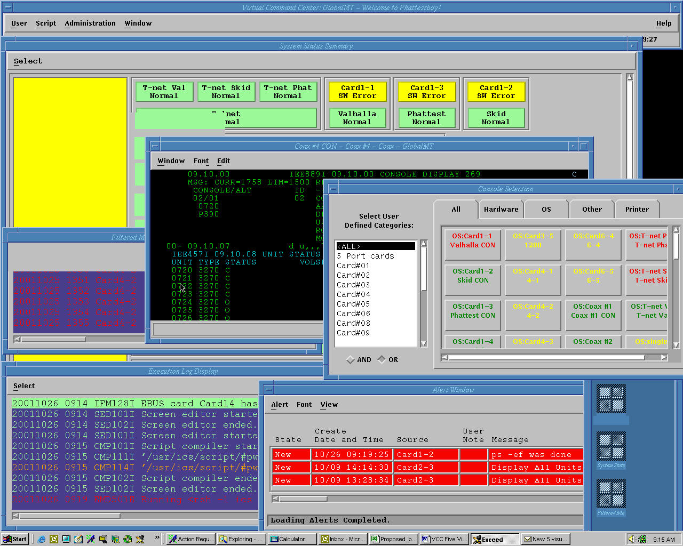The image size is (683, 546).
Task: Switch to Action Requ... taskbar button
Action: tap(191, 539)
